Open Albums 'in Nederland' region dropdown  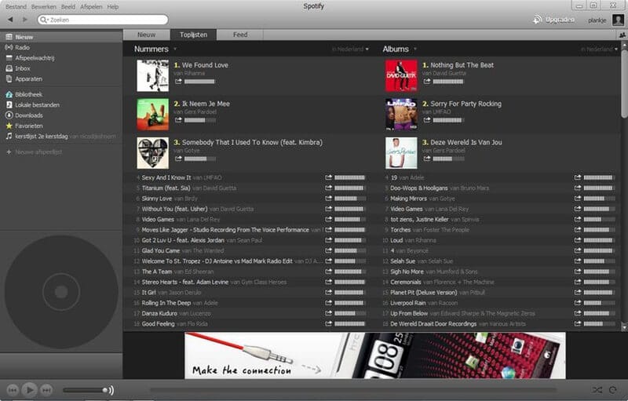point(599,49)
